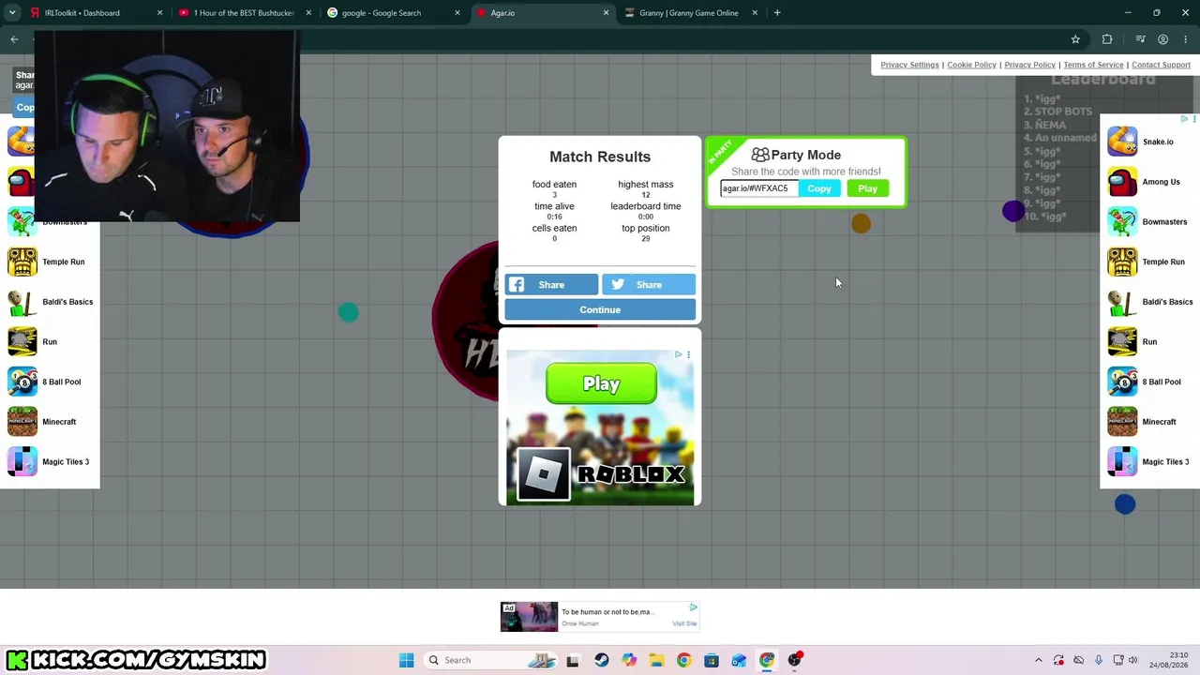This screenshot has width=1200, height=675.
Task: Open the Windows Start menu
Action: coord(406,660)
